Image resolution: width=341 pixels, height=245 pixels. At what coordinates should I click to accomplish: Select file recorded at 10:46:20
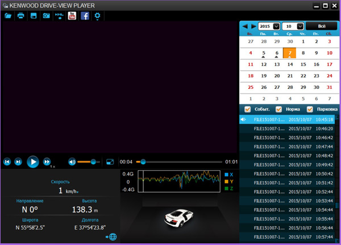click(x=287, y=129)
